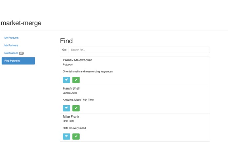Click the Go! search button

64,50
